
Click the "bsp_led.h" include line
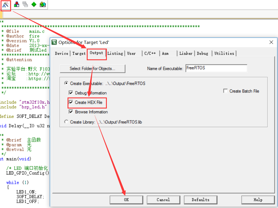(x=23, y=107)
